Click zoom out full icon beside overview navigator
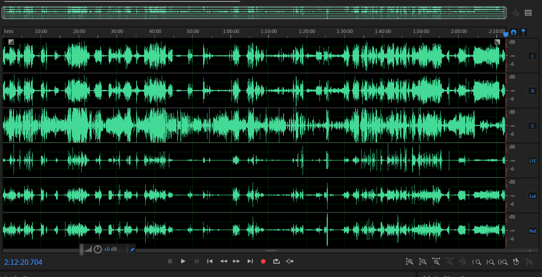Screen dimensions: 542x277 pos(516,13)
